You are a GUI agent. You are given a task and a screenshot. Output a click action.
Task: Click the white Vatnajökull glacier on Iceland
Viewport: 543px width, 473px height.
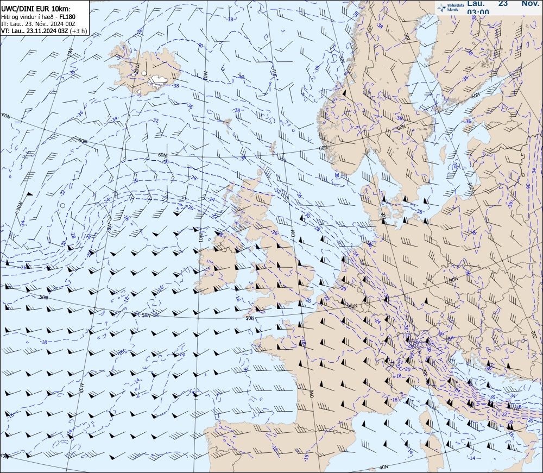coord(158,81)
